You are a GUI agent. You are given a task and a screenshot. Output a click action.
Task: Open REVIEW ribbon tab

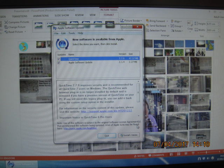point(79,15)
